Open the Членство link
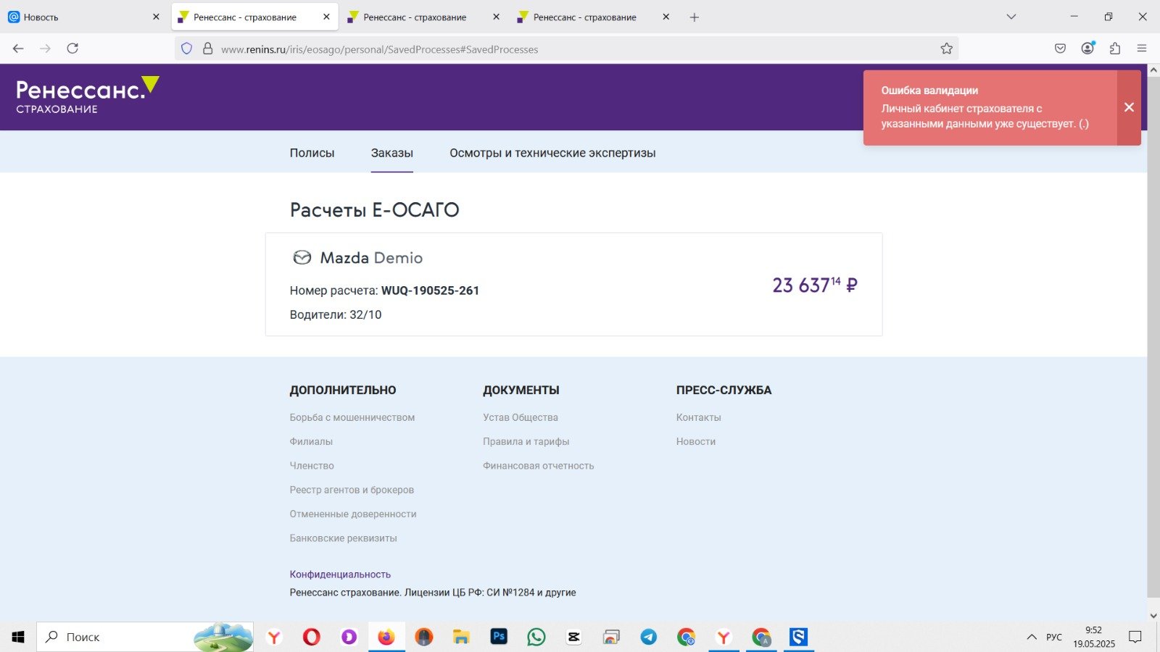The height and width of the screenshot is (652, 1160). pos(312,466)
